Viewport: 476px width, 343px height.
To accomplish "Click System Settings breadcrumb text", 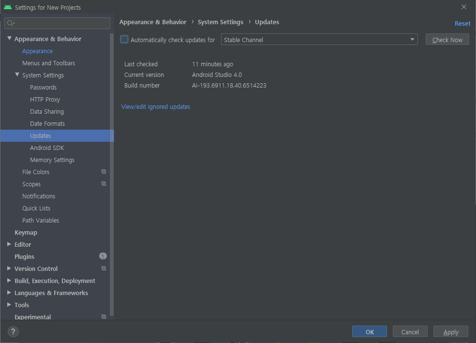I will click(221, 22).
